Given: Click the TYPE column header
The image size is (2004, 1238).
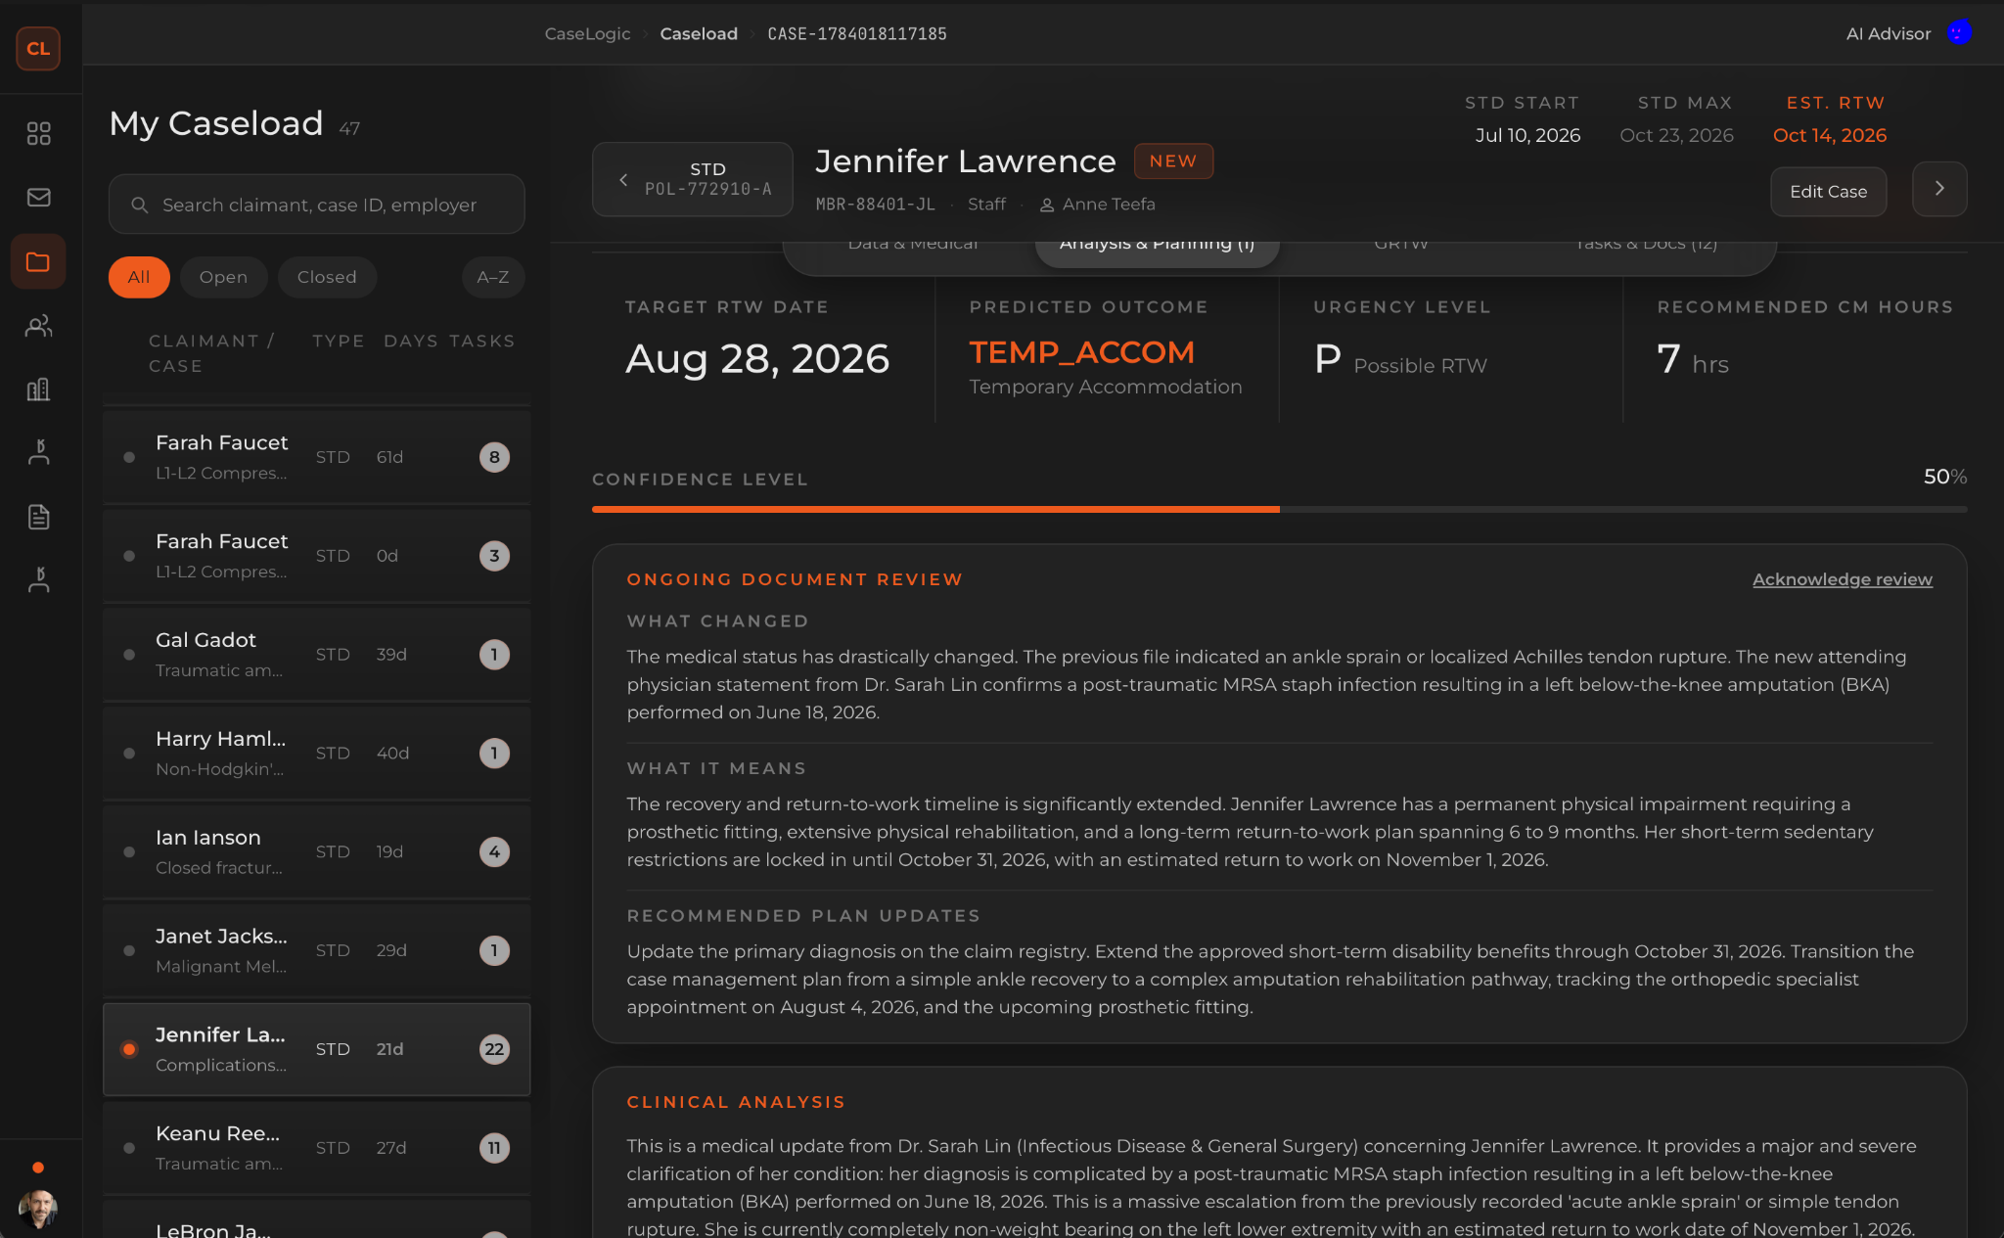Looking at the screenshot, I should [x=339, y=341].
